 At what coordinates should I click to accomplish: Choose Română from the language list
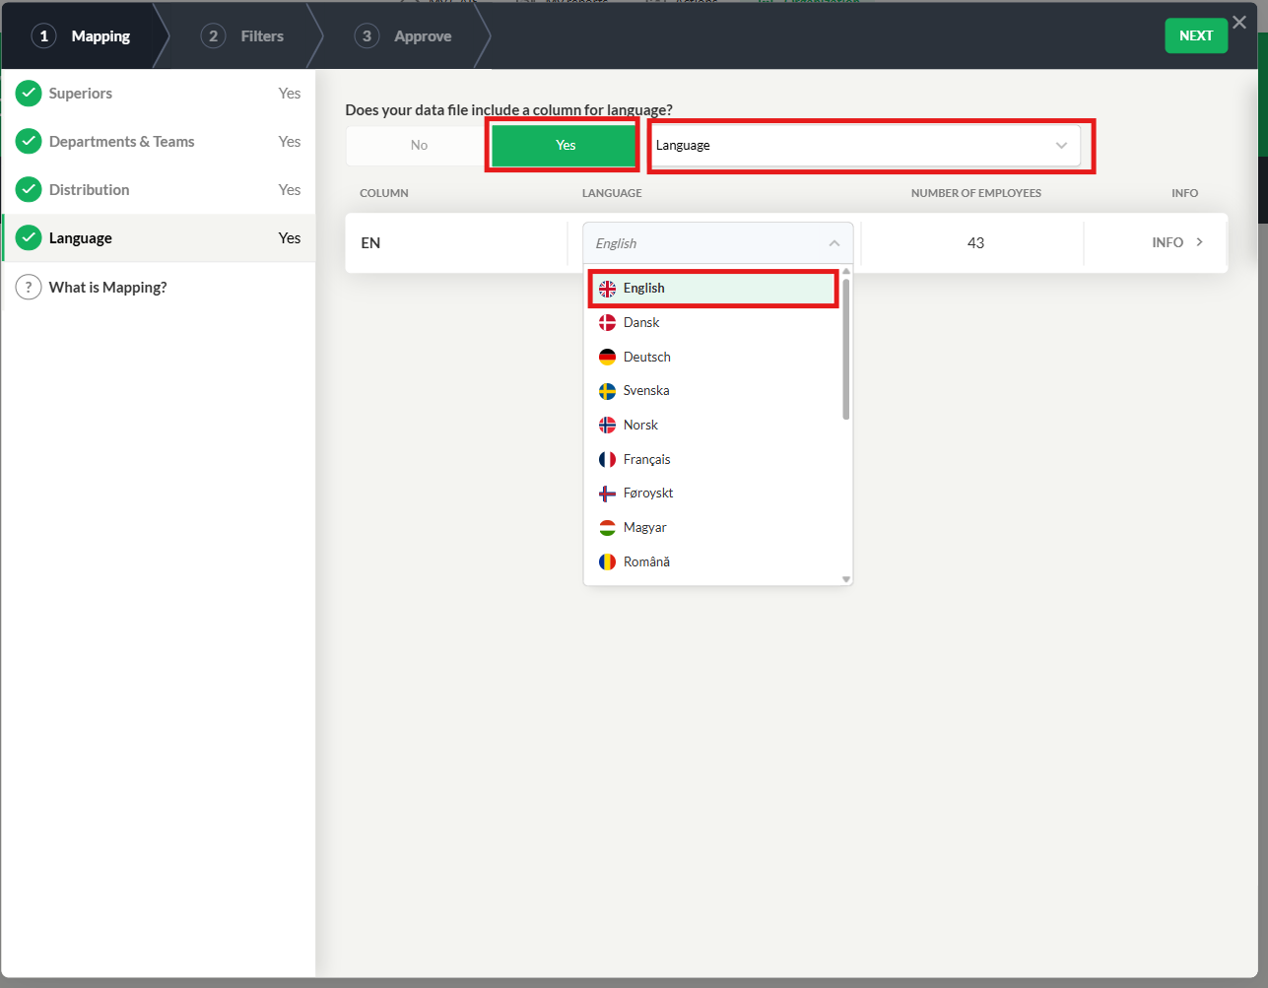(x=713, y=561)
